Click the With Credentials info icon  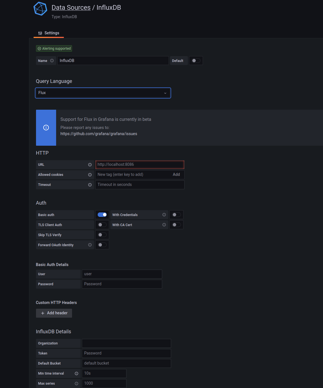pos(164,215)
